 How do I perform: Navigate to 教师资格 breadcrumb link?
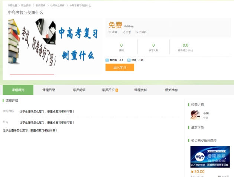tap(40, 6)
